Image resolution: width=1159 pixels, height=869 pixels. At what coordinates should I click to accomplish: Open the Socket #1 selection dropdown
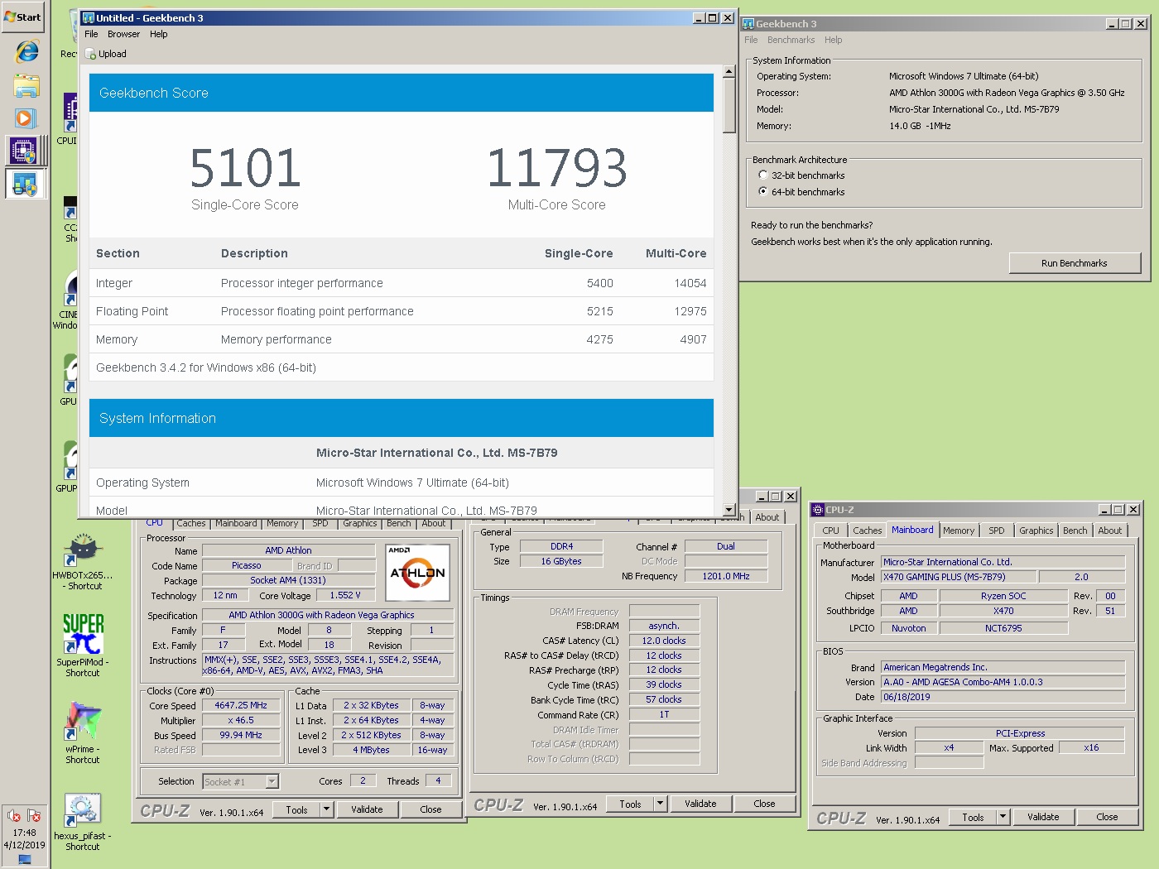click(240, 781)
